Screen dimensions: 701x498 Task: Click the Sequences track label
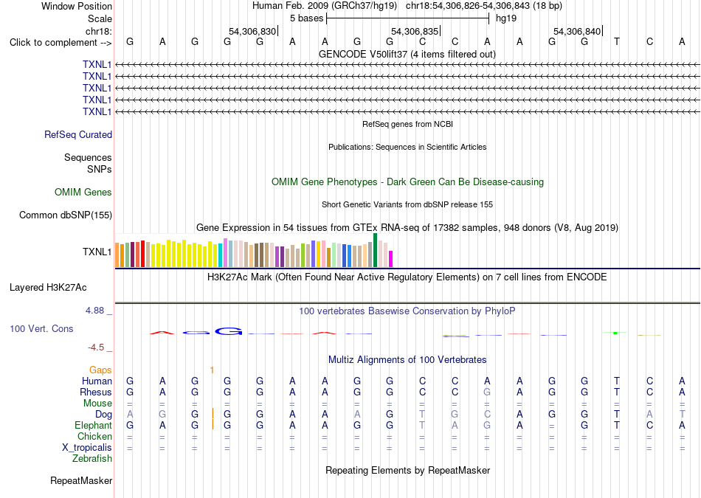pos(88,157)
